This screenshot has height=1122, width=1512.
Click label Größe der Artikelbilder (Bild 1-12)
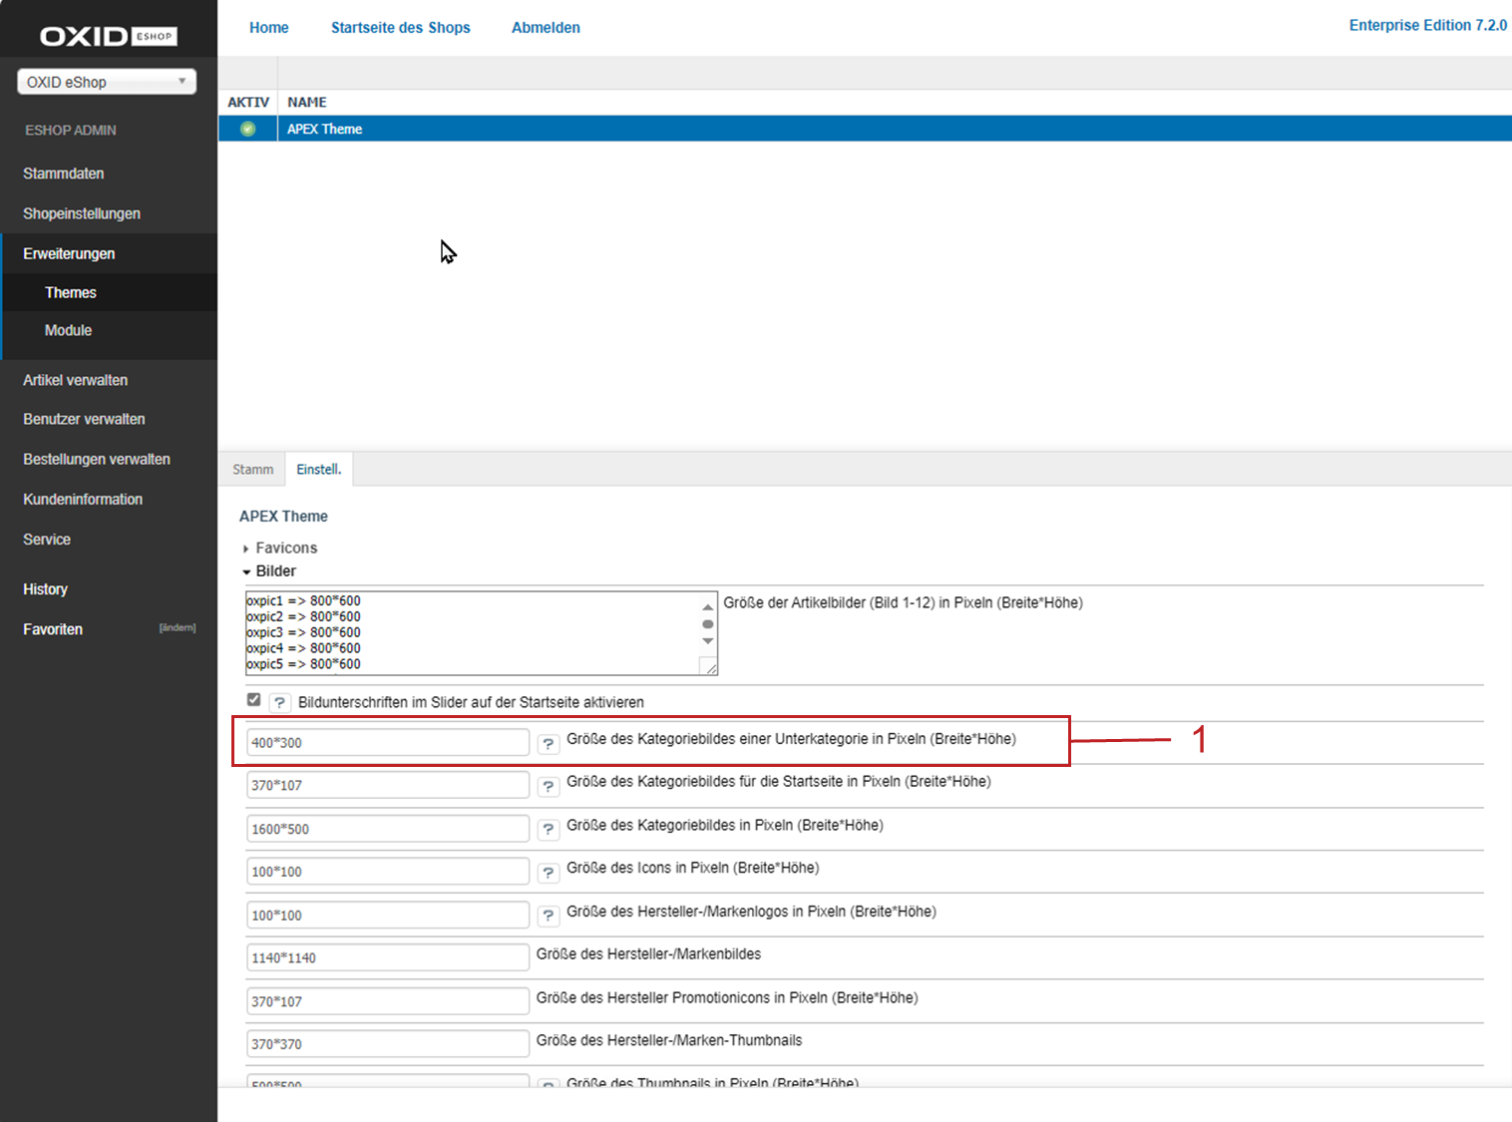903,602
